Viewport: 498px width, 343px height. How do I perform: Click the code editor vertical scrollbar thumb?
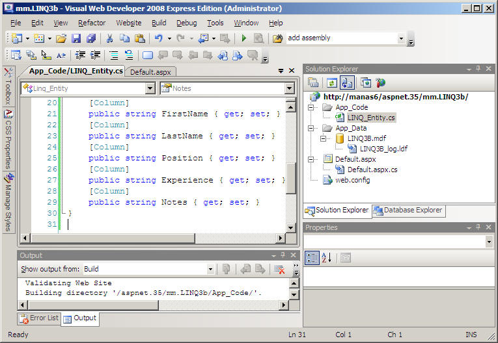pos(290,178)
